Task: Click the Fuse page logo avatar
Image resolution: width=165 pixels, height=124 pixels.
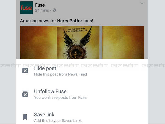Action: (x=26, y=8)
